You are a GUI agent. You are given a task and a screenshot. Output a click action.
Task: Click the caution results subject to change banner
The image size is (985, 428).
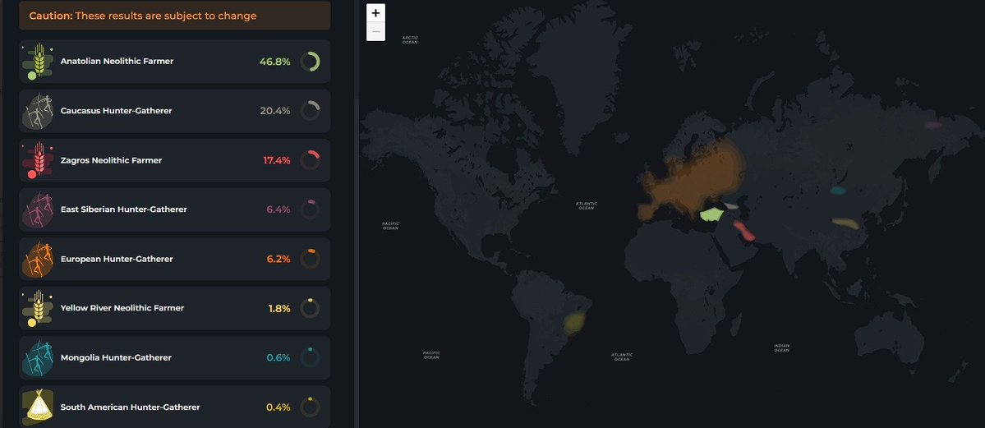coord(175,16)
